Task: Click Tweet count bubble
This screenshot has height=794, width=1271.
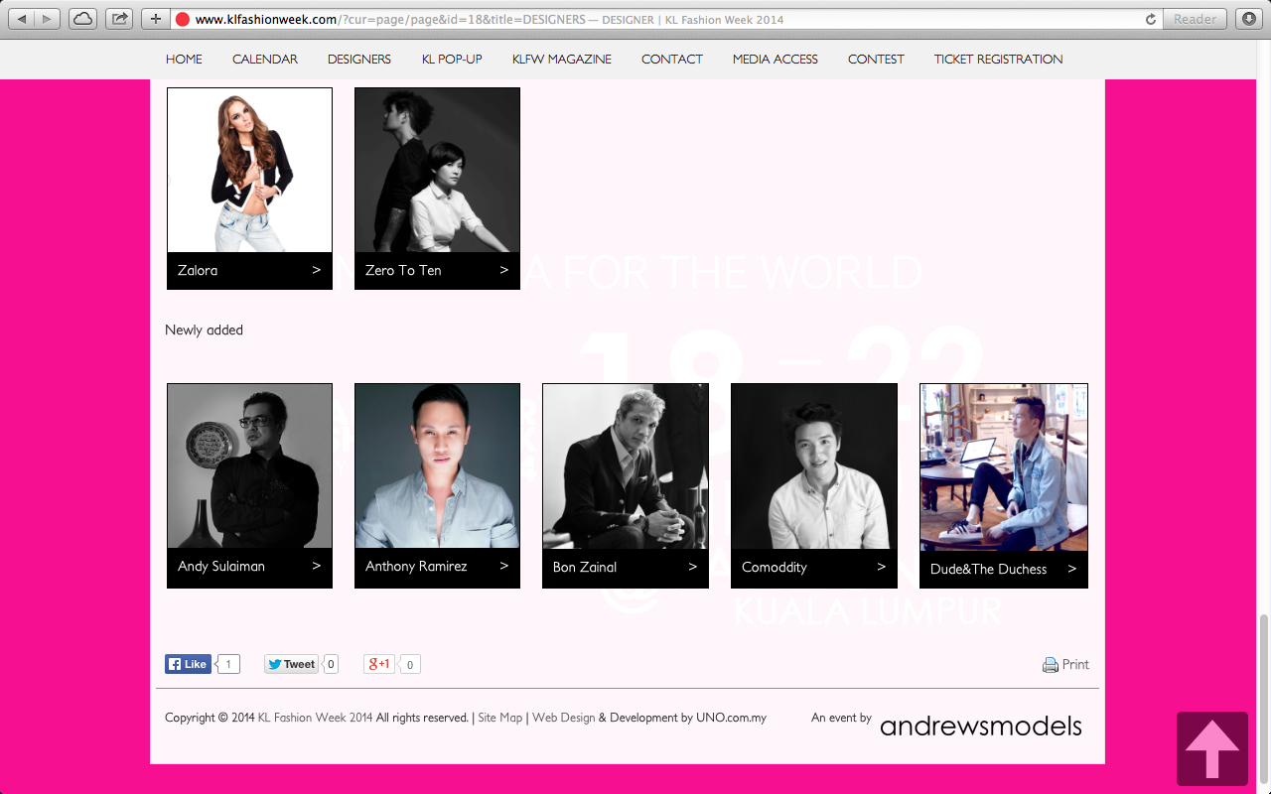Action: 331,664
